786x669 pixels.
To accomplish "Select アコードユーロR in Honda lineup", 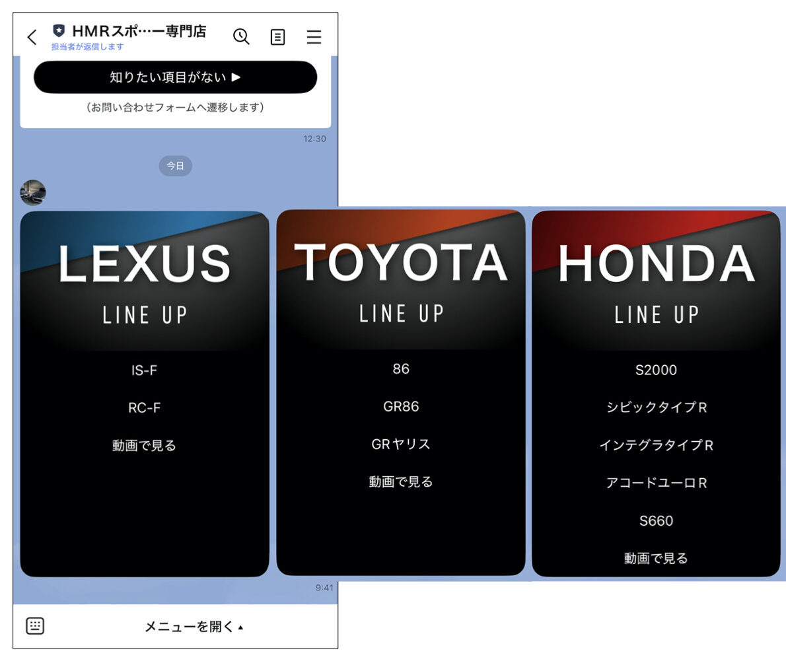I will [656, 483].
